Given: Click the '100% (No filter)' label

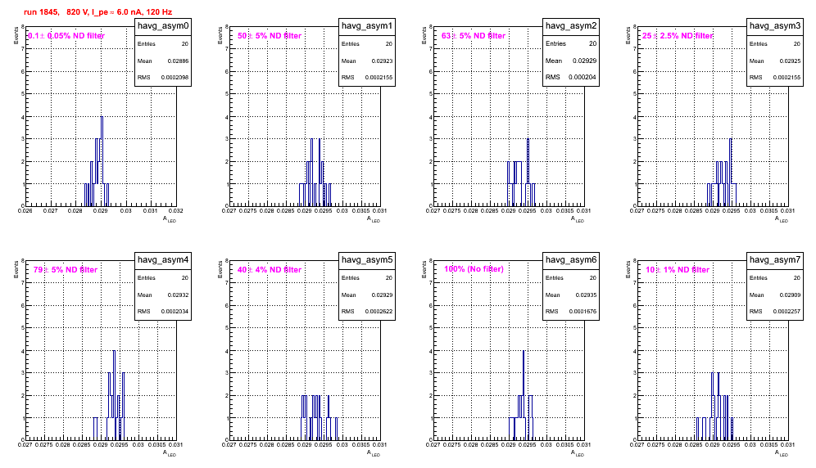Looking at the screenshot, I should 474,269.
